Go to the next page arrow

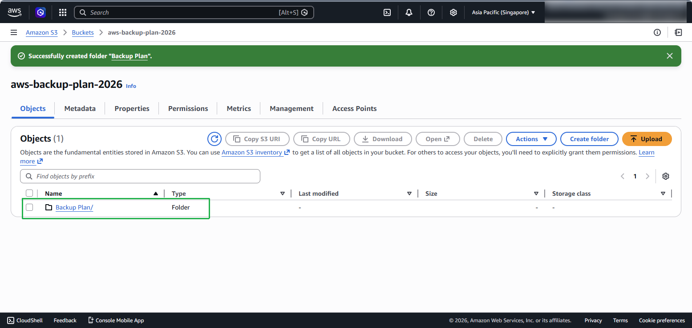[x=647, y=176]
